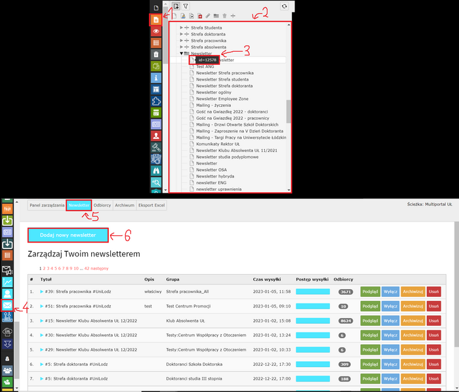Image resolution: width=459 pixels, height=392 pixels.
Task: Open the Eksport Excel tab
Action: point(151,205)
